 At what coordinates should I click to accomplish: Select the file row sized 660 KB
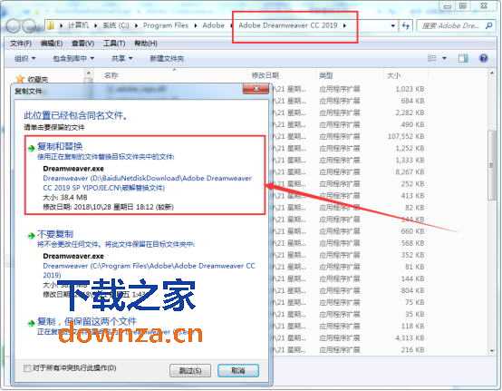point(348,231)
